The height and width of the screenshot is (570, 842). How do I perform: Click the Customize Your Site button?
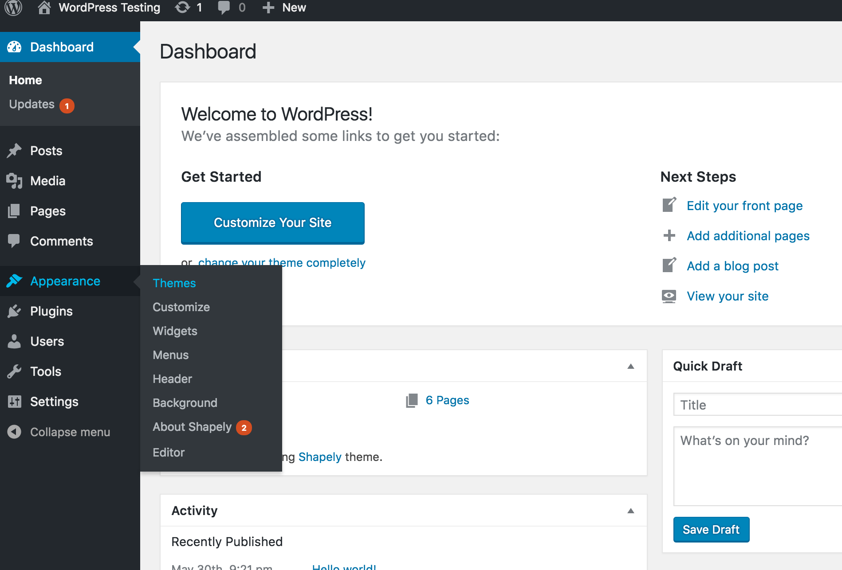(x=273, y=223)
